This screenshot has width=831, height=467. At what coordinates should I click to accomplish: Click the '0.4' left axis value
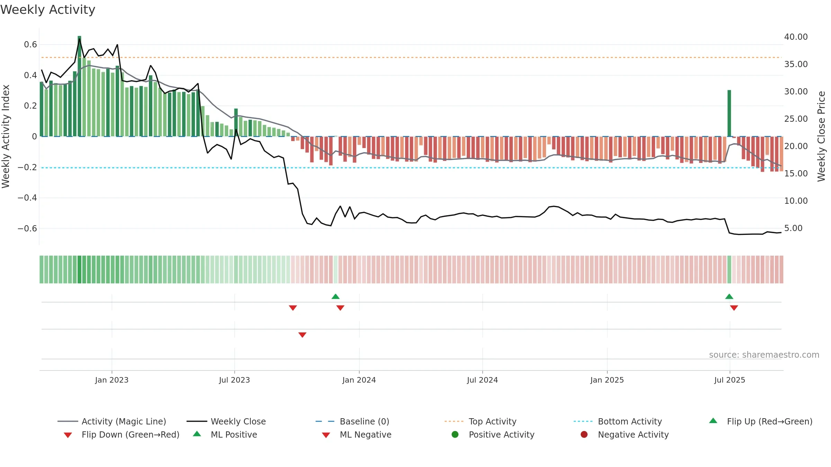[x=30, y=75]
